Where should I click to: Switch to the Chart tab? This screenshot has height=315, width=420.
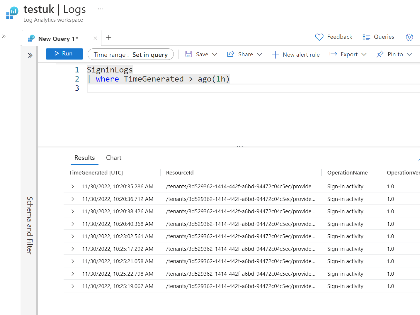coord(114,158)
